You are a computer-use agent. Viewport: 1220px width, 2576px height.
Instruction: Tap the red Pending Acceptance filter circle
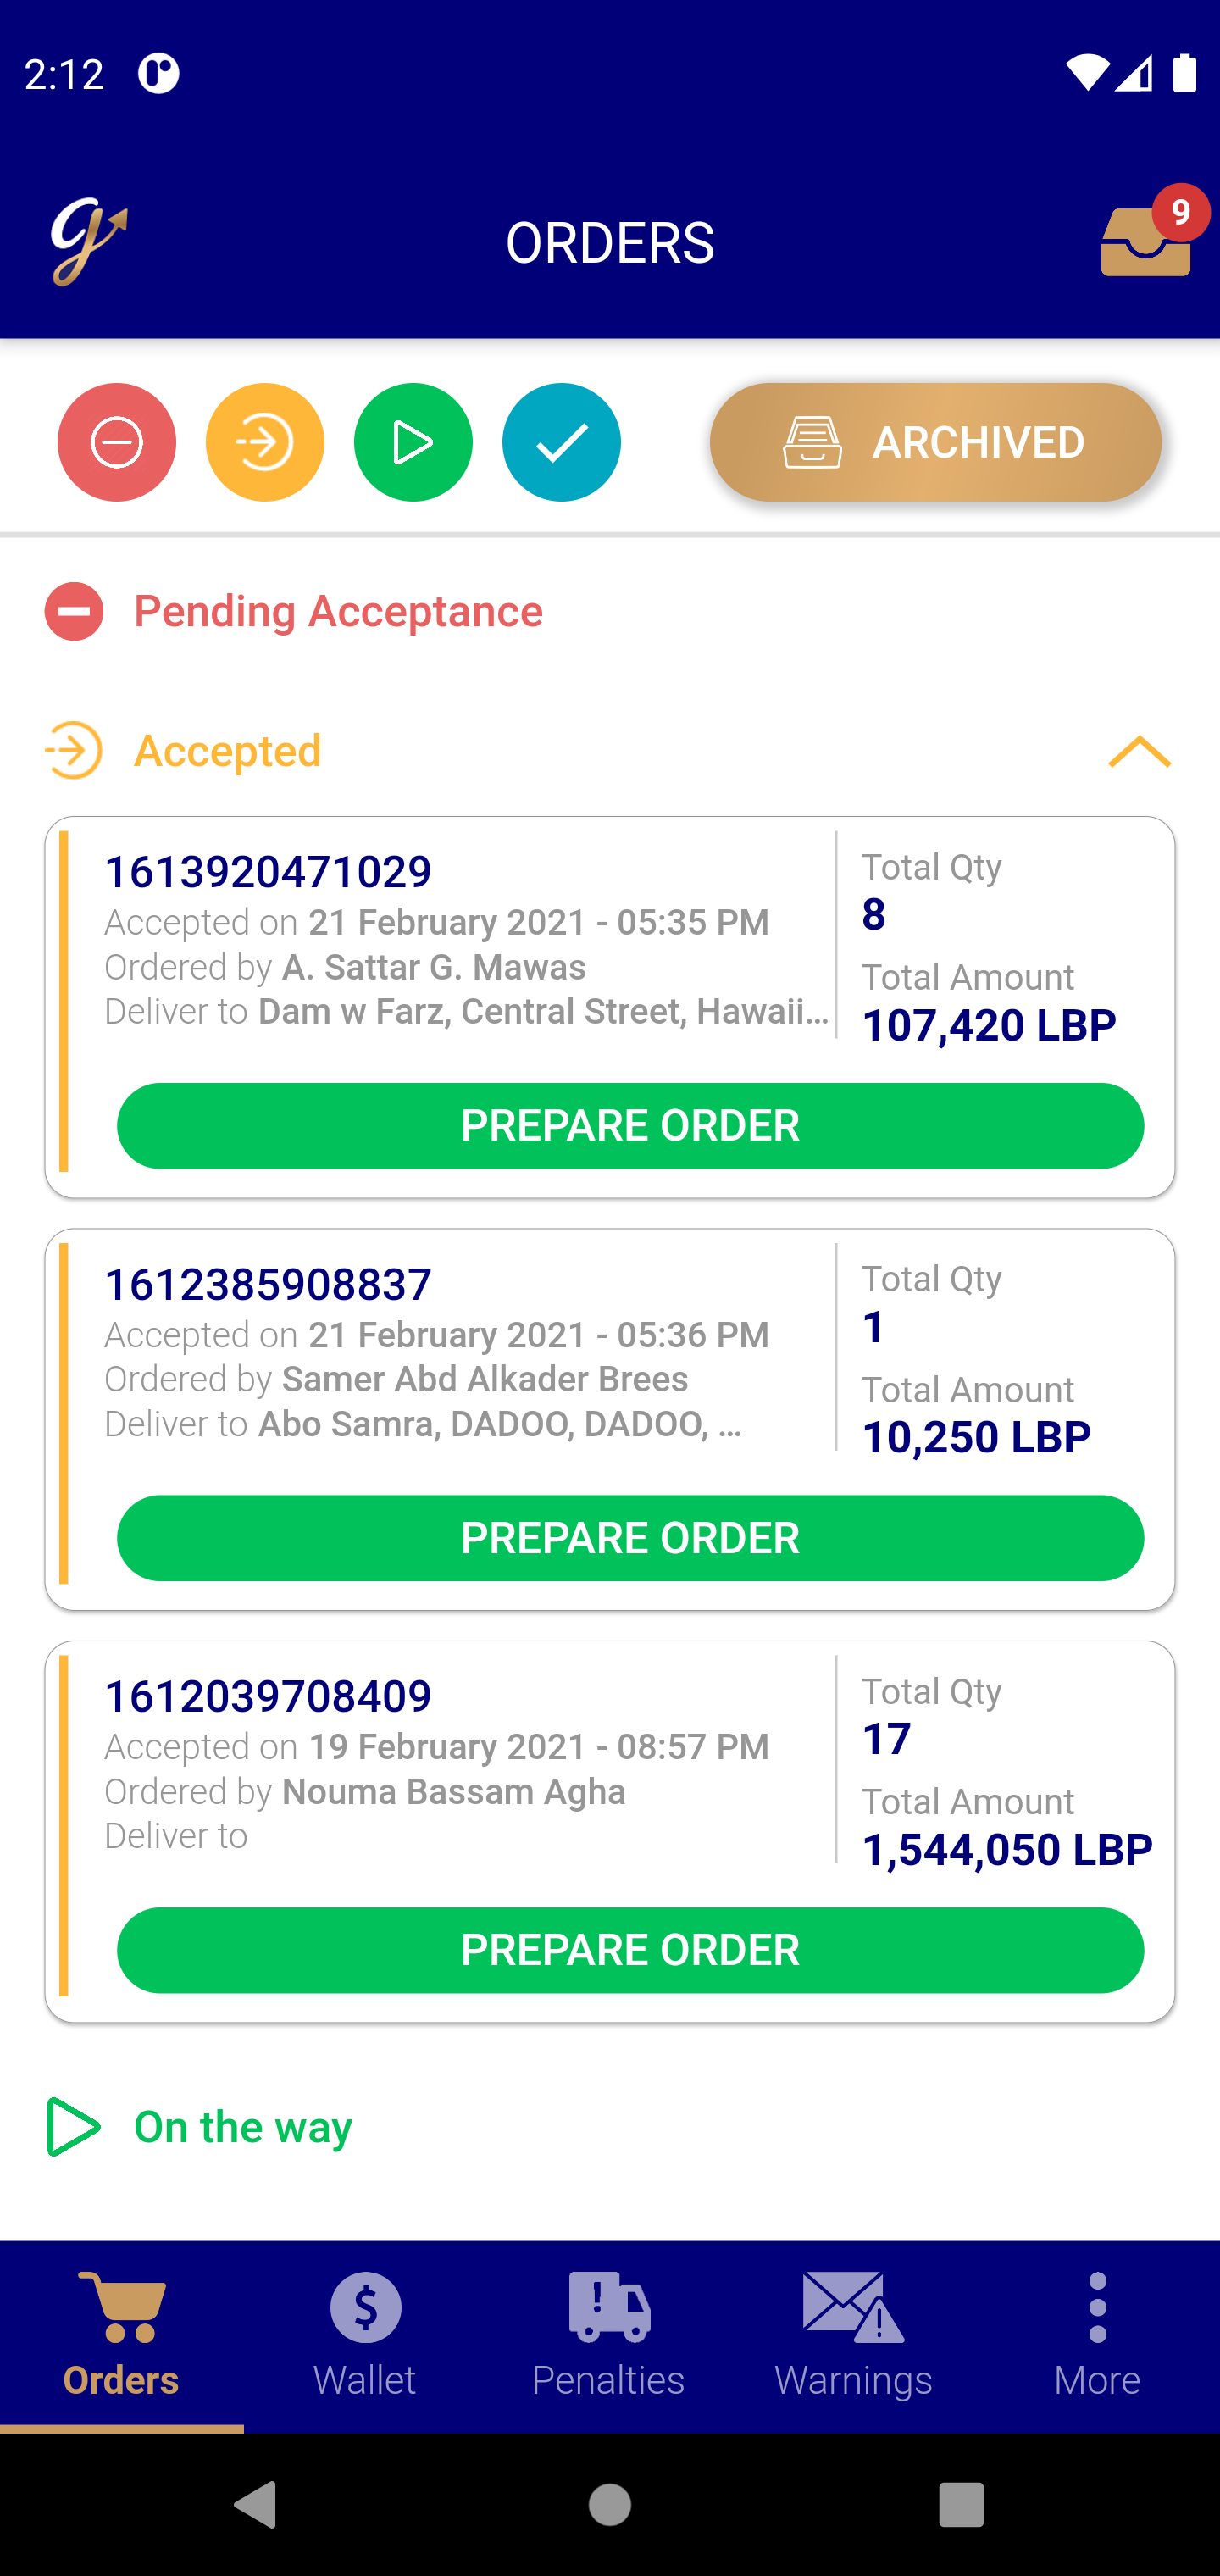(x=117, y=442)
